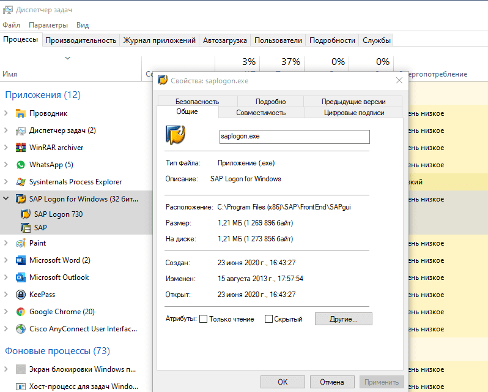Screen dimensions: 488x392
Task: Click the Cisco AnyConnect globe icon
Action: (x=21, y=329)
